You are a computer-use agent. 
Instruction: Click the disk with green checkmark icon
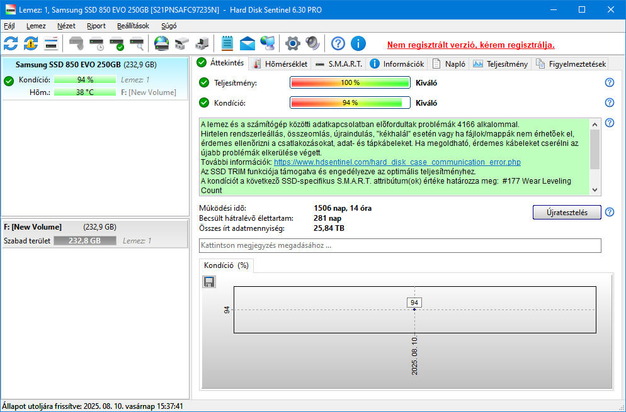click(117, 43)
